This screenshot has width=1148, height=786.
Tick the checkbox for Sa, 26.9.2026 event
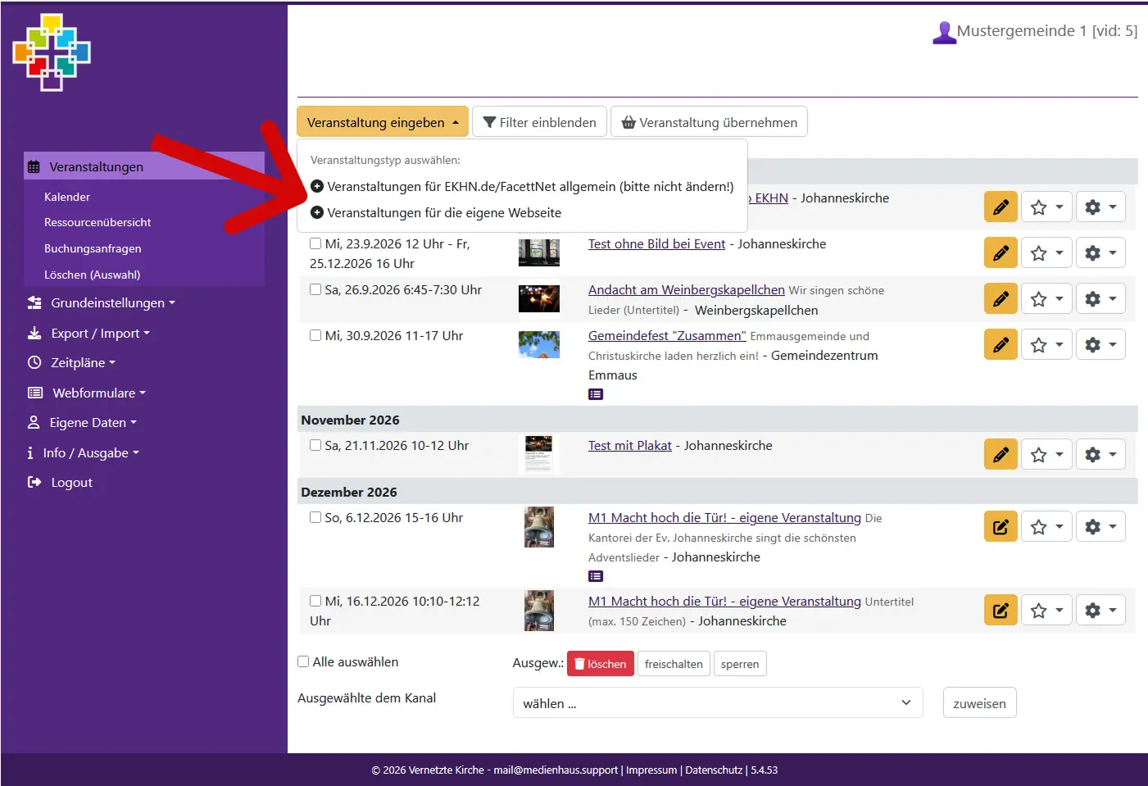(x=315, y=289)
